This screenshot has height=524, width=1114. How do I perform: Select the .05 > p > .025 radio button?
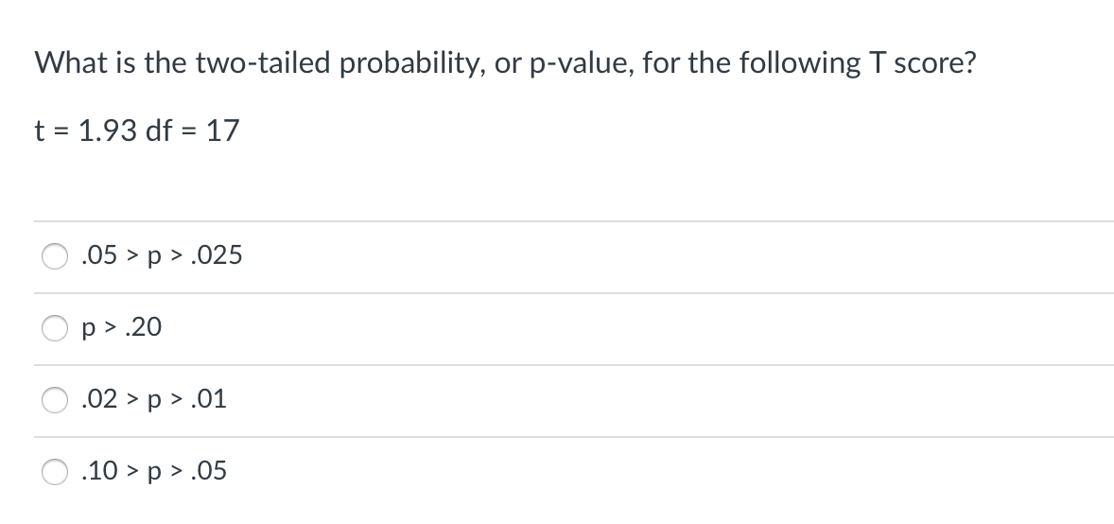(x=55, y=256)
